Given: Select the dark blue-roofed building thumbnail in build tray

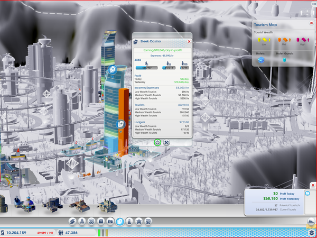Looking at the screenshot, I should coord(53,205).
